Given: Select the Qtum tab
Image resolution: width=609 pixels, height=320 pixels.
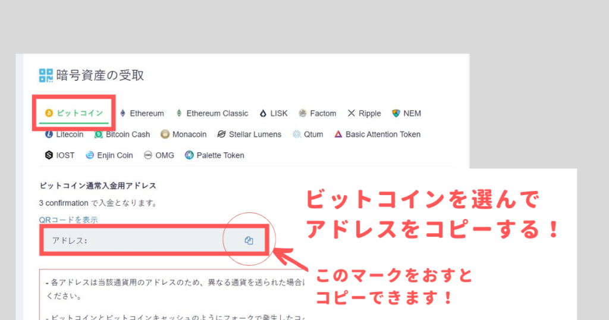Looking at the screenshot, I should 308,134.
